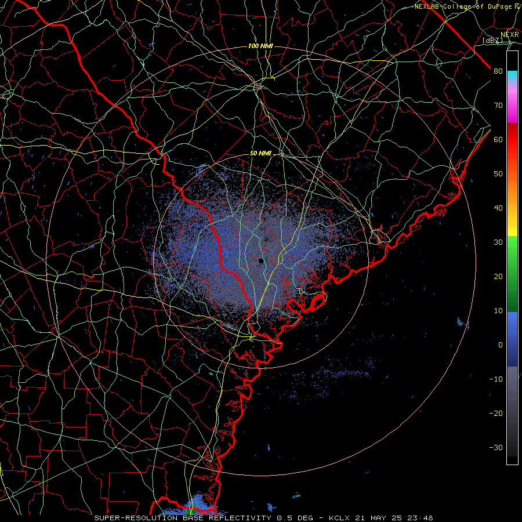Click the 0 value on dBZ scale
The height and width of the screenshot is (522, 522).
click(501, 345)
